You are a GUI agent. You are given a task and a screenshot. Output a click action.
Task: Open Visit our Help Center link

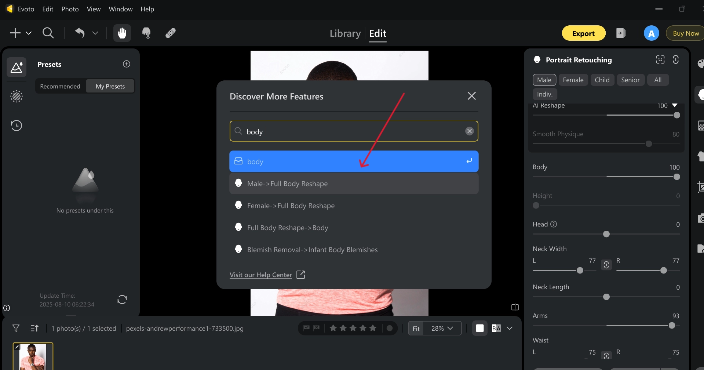click(261, 275)
